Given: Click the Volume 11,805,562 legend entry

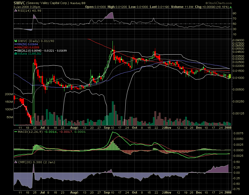Looking at the screenshot, I should click(29, 54).
